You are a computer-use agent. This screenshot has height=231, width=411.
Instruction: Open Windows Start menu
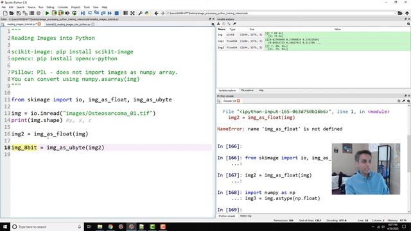tap(5, 227)
